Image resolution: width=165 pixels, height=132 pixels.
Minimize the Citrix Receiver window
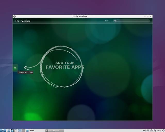click(145, 16)
